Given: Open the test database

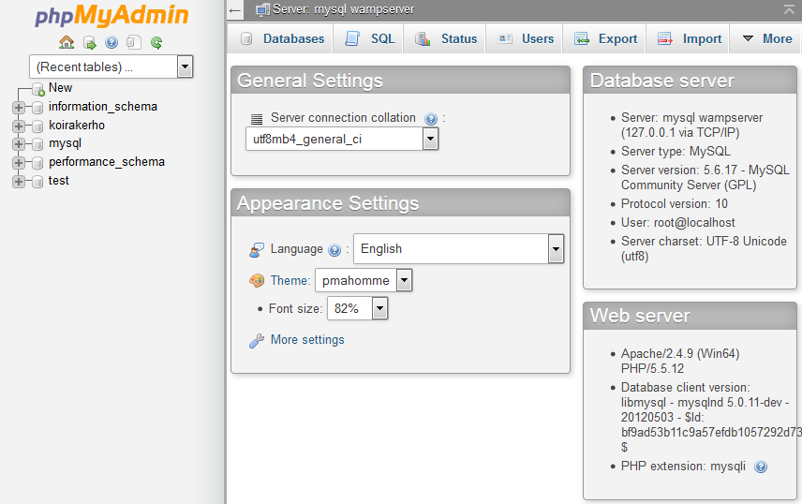Looking at the screenshot, I should click(x=58, y=180).
